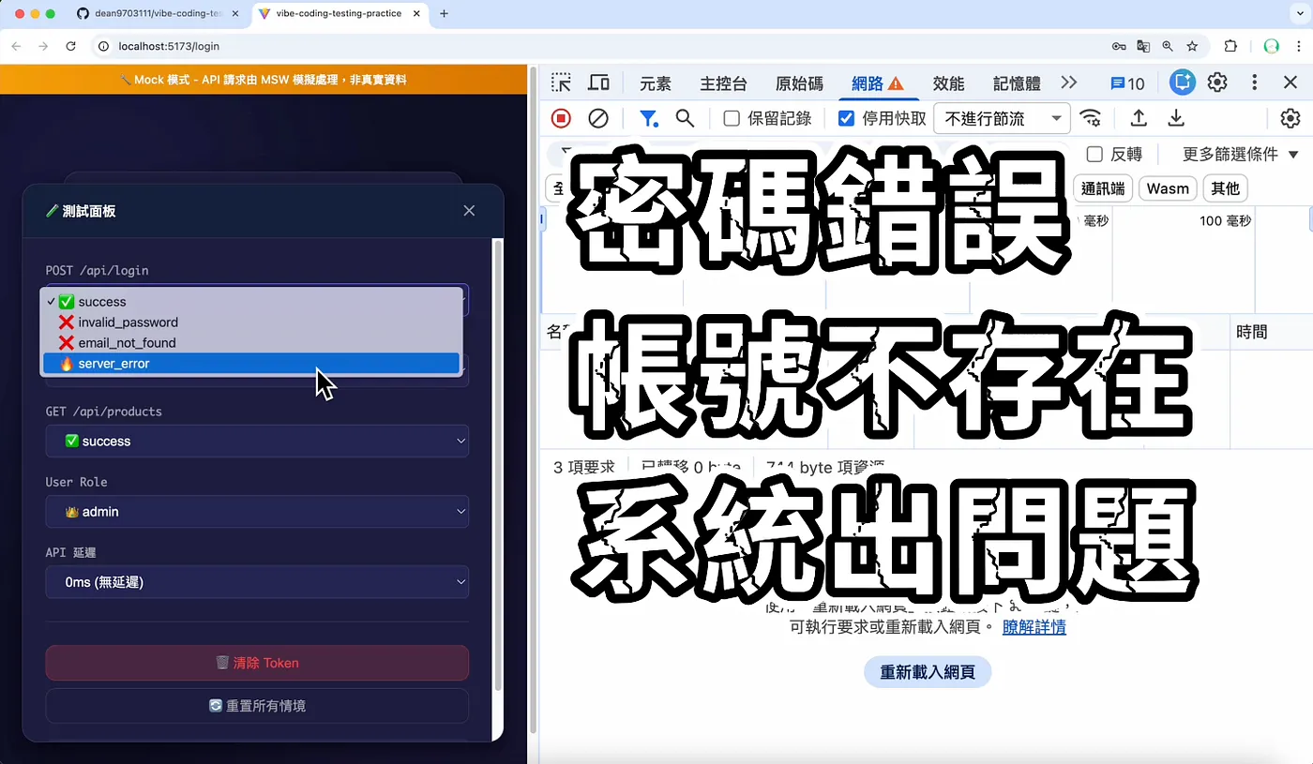Close the 測試面板 panel

[x=469, y=211]
